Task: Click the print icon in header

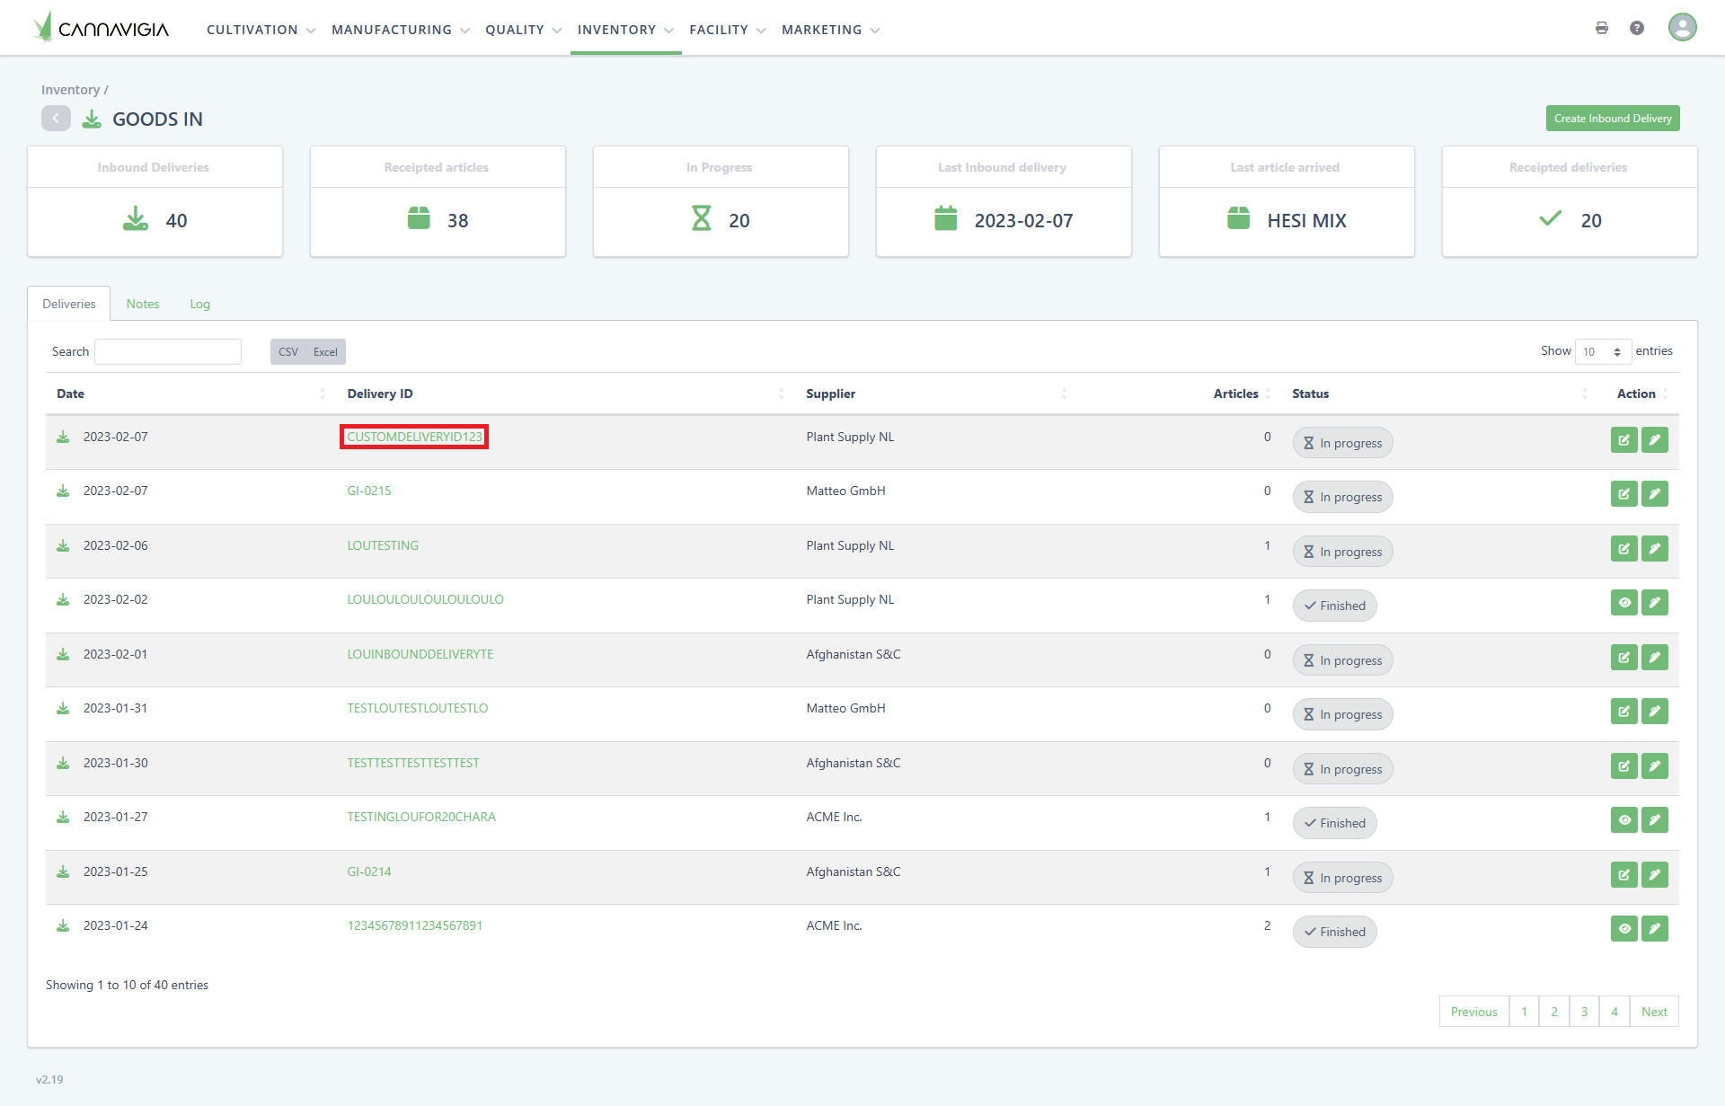Action: pyautogui.click(x=1601, y=28)
